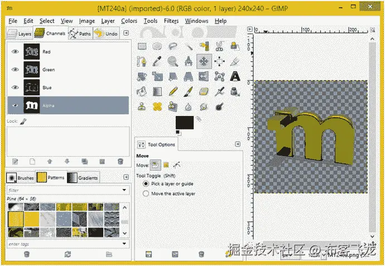This screenshot has width=385, height=266.
Task: Choose 'Pick a layer or guide' option
Action: coord(146,184)
